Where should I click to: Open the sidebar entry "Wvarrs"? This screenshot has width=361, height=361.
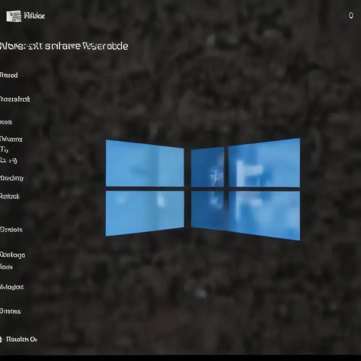point(11,139)
